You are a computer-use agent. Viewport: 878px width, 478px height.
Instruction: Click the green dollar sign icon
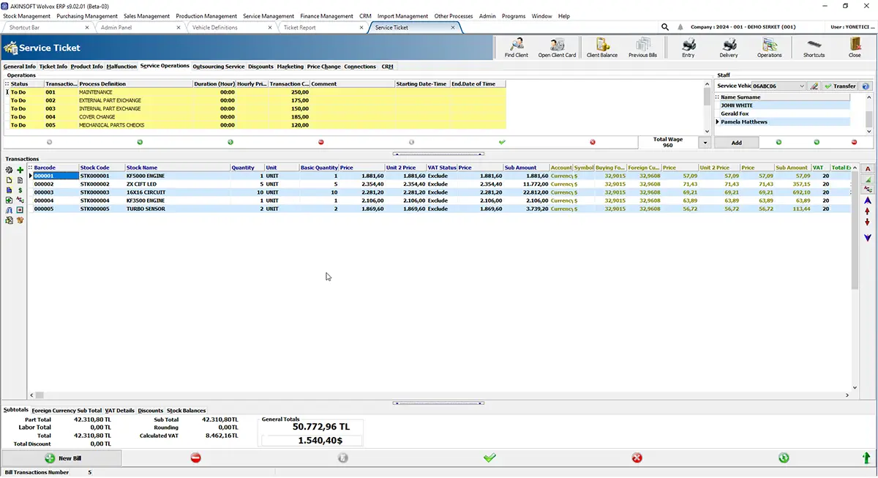pyautogui.click(x=20, y=190)
